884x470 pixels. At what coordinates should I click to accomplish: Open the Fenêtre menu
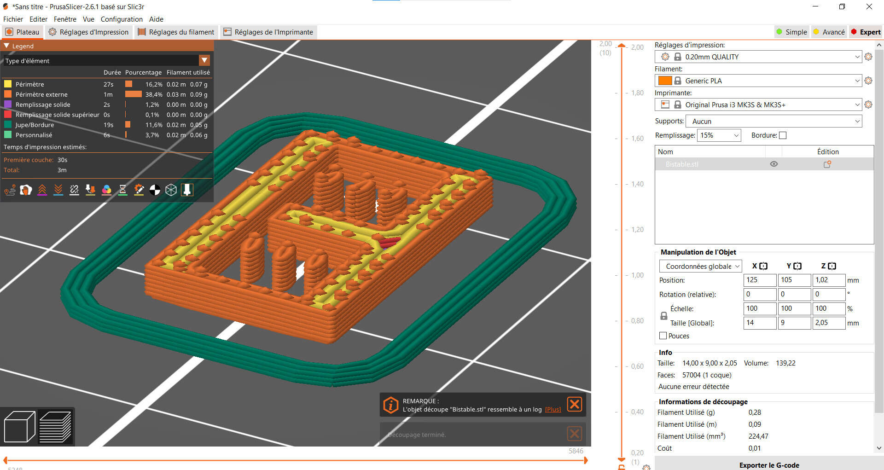pos(65,19)
